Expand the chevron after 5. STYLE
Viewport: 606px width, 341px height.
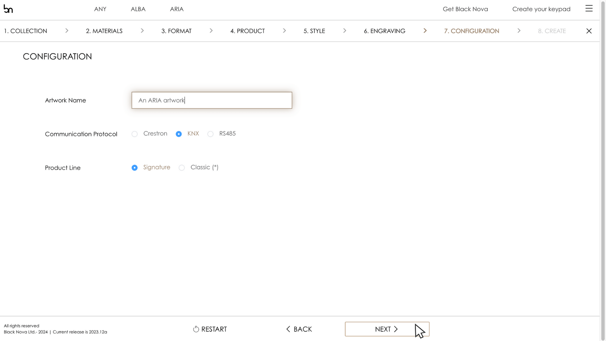point(345,31)
